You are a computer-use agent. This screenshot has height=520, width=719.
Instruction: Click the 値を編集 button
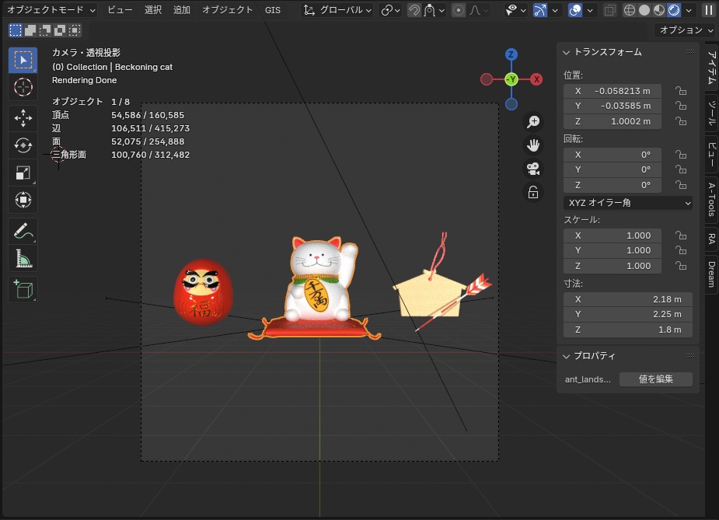point(655,379)
